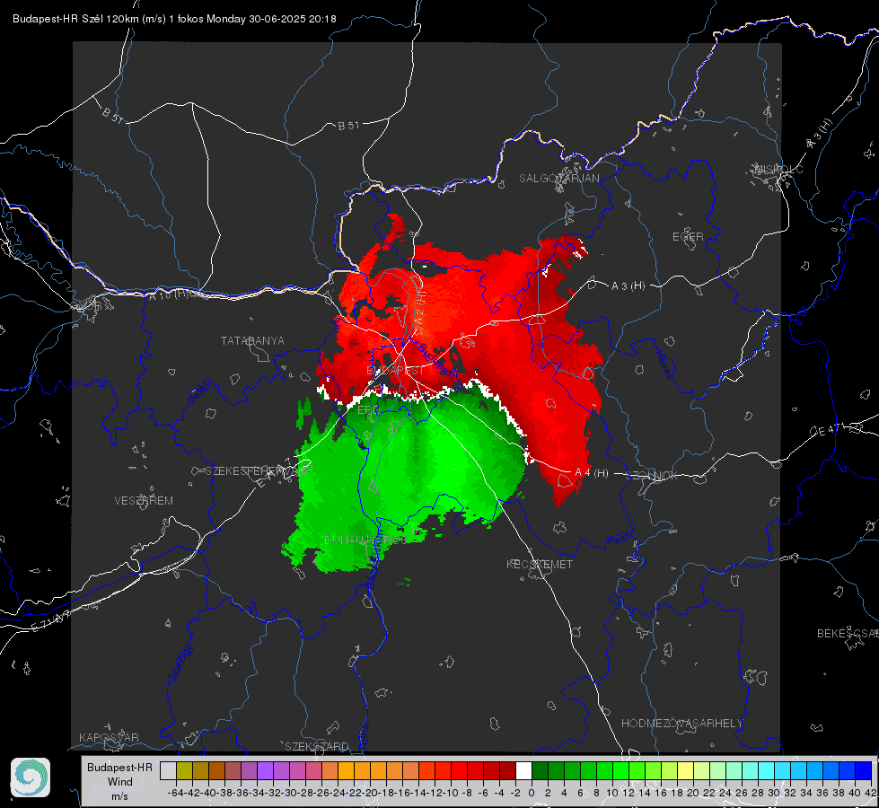Screen dimensions: 879x808
Task: Click the SZOLNOK city label
Action: (x=652, y=475)
